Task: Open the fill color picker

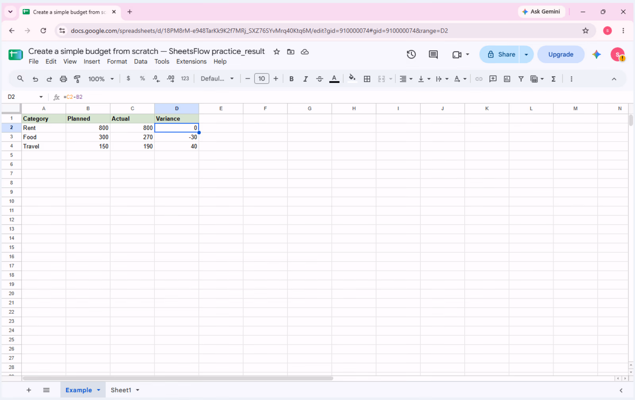Action: (352, 79)
